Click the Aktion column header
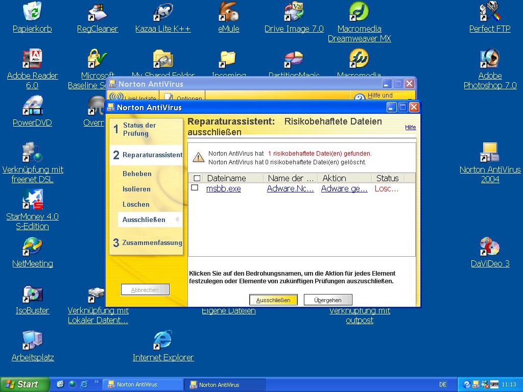This screenshot has height=392, width=523. click(x=345, y=178)
